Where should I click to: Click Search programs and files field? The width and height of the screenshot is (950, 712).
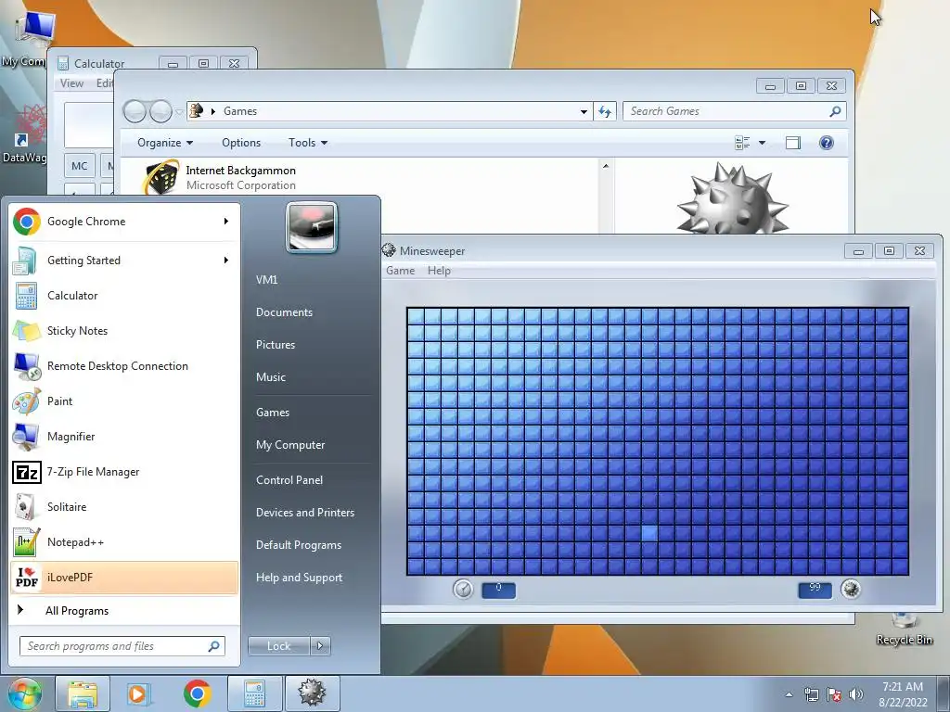pos(115,646)
